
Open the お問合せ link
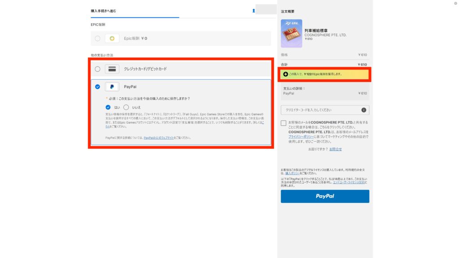(335, 149)
